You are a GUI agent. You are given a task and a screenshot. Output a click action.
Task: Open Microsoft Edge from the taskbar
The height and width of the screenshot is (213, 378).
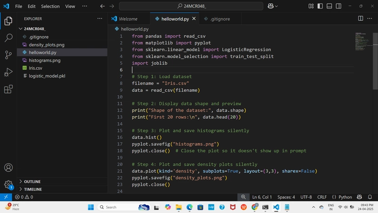(x=189, y=207)
